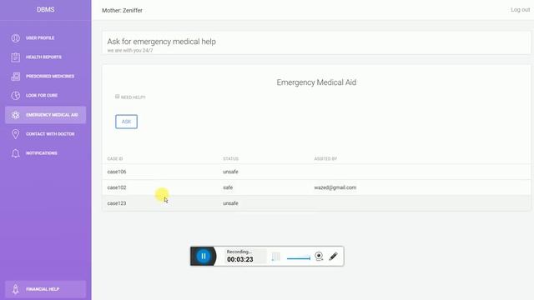
Task: Click case102 in the table
Action: point(117,187)
